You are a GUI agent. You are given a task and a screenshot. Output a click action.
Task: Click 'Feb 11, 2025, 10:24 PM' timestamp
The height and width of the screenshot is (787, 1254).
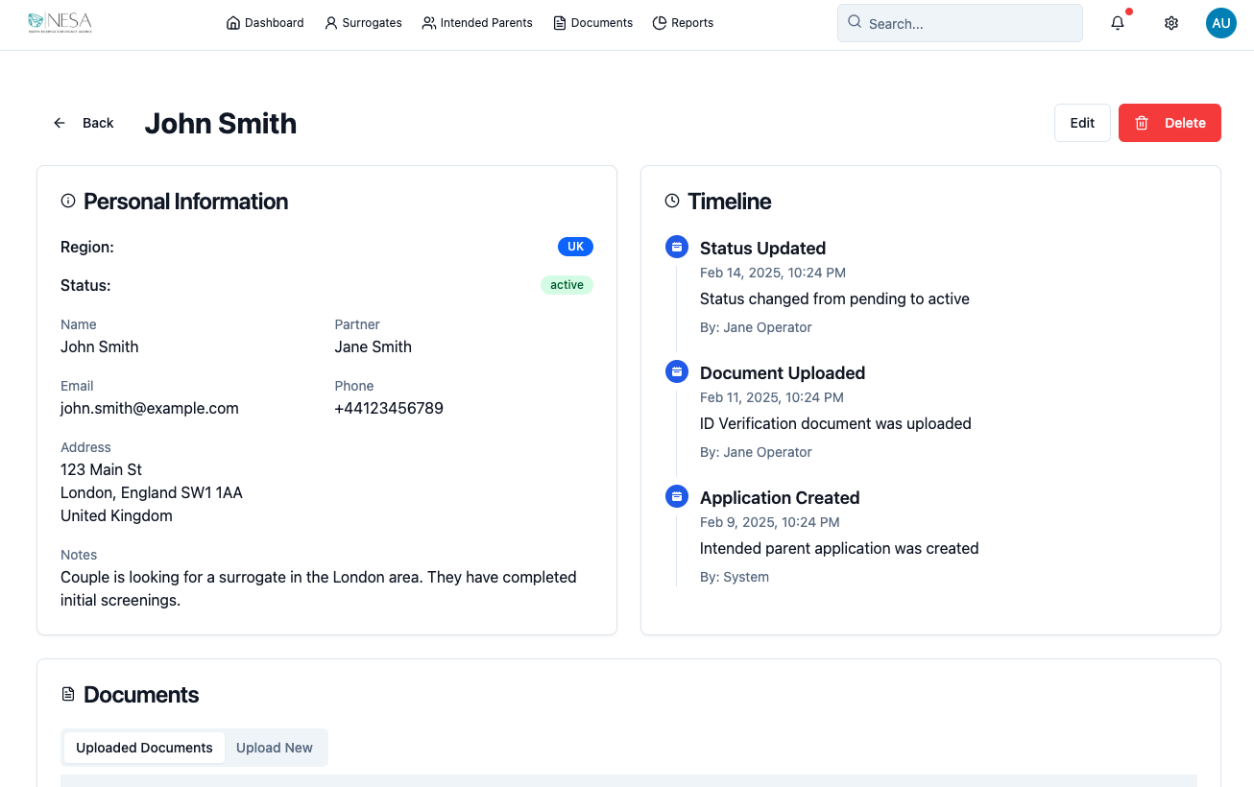point(772,397)
